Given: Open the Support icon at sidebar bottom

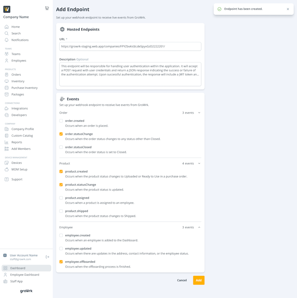Looking at the screenshot, I should pos(6,179).
